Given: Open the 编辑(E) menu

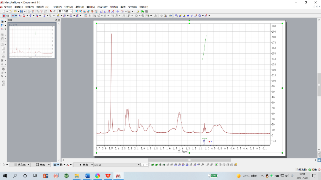Looking at the screenshot, I should [x=19, y=7].
